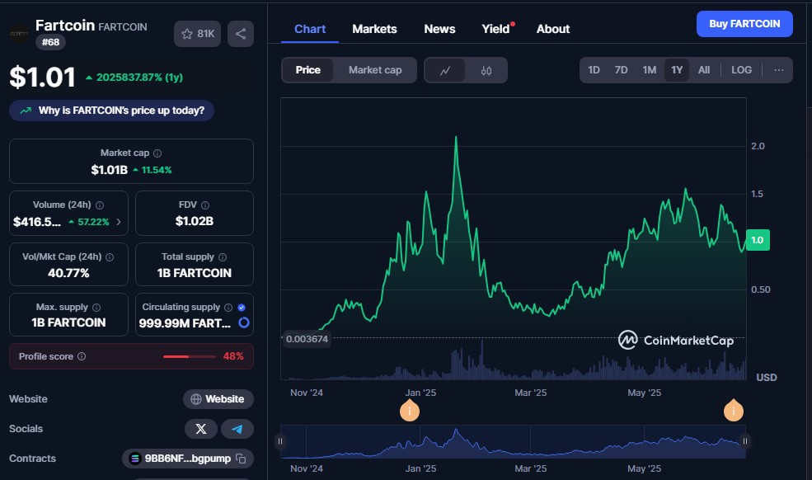
Task: Open Fartcoin's X (Twitter) social link
Action: pos(201,429)
